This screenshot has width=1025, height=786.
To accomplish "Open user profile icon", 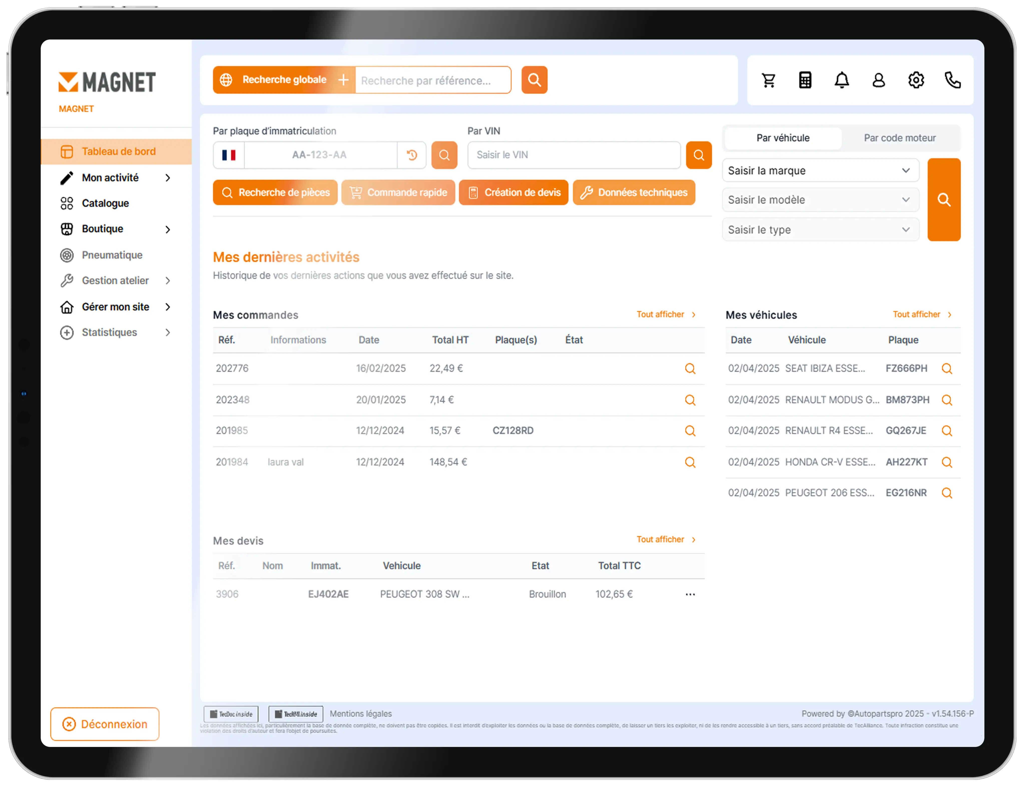I will [x=879, y=80].
